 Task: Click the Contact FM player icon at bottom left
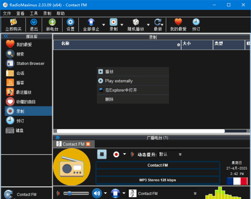click(x=8, y=194)
